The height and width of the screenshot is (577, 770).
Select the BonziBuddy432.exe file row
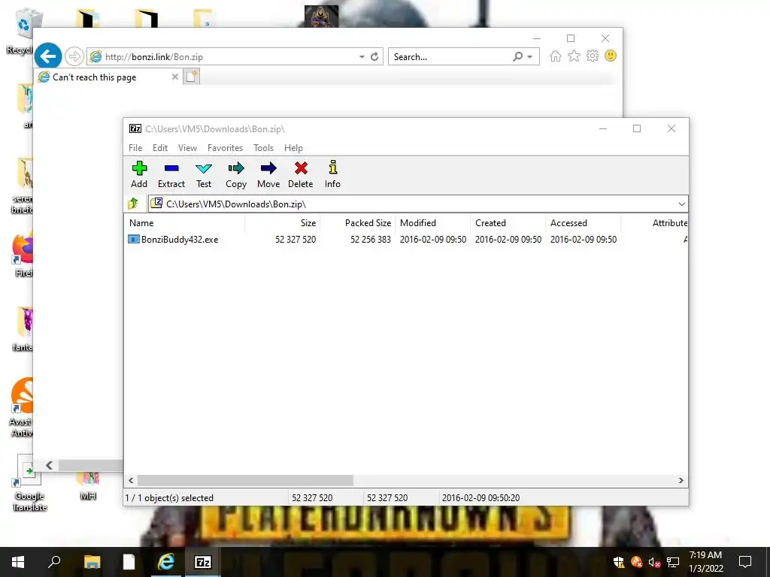[x=405, y=240]
